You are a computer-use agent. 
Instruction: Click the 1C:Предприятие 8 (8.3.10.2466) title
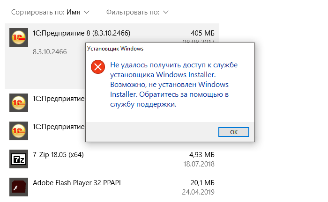81,33
